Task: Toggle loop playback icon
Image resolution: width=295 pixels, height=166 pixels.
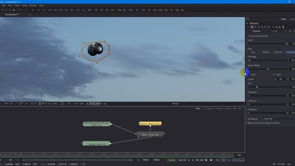Action: tap(206, 160)
